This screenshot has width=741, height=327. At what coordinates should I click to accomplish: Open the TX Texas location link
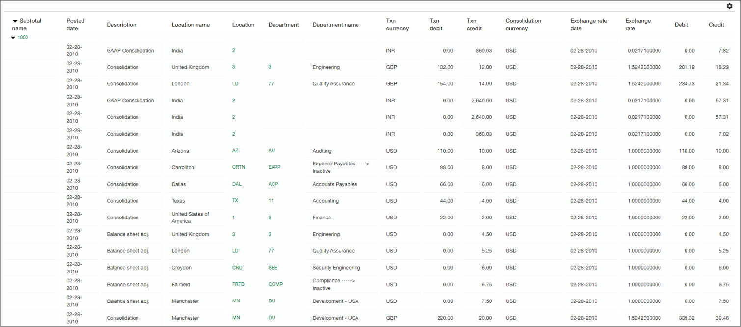(235, 200)
